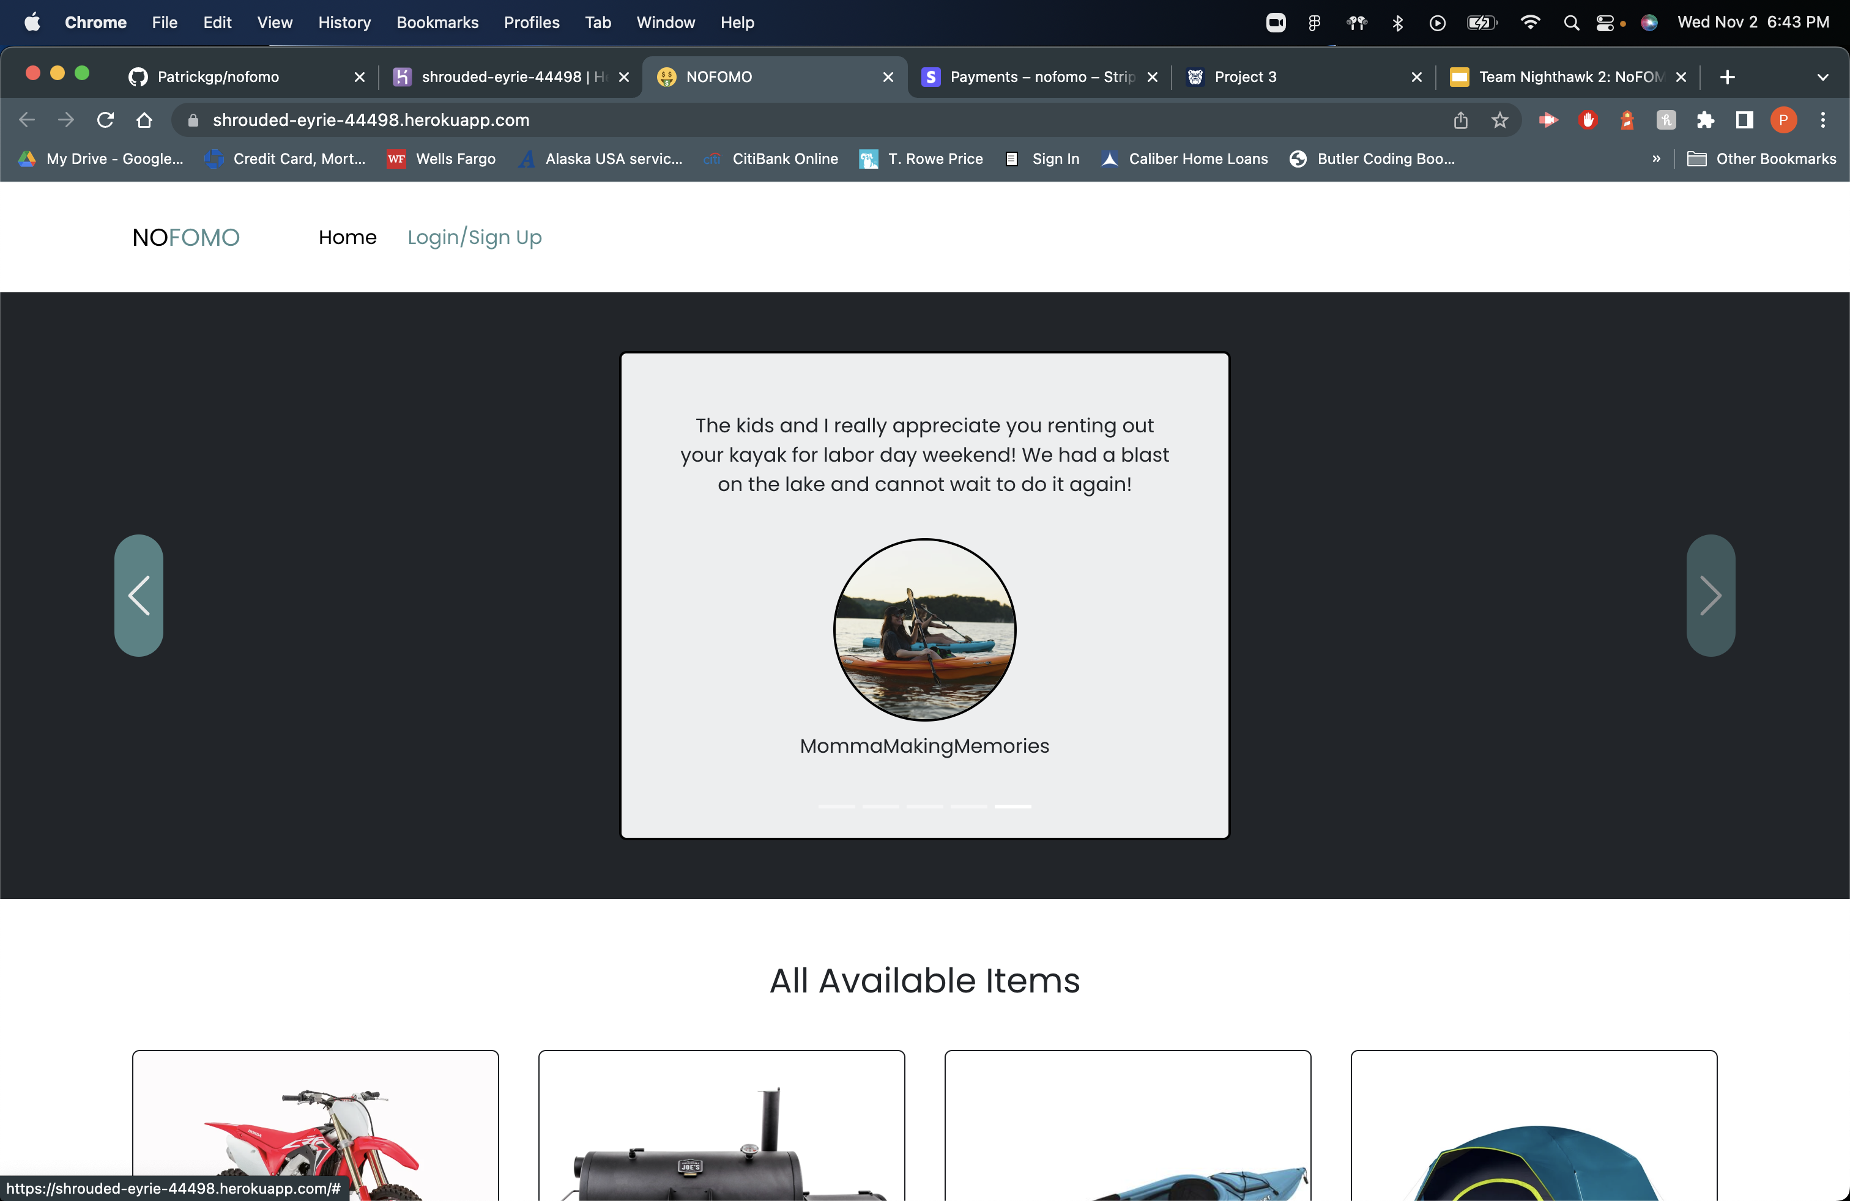Click the Login/Sign Up link
The image size is (1850, 1201).
pos(475,238)
